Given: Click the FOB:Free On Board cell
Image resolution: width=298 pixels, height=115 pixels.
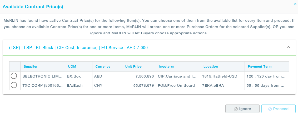Looking at the screenshot, I should [177, 85].
